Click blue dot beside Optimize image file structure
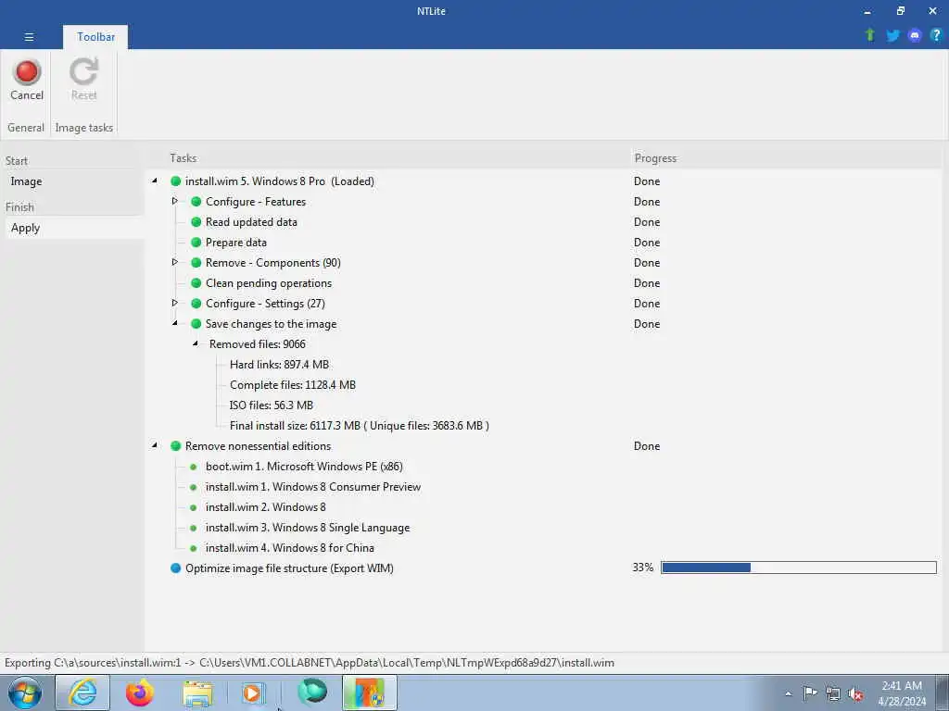 (x=175, y=568)
